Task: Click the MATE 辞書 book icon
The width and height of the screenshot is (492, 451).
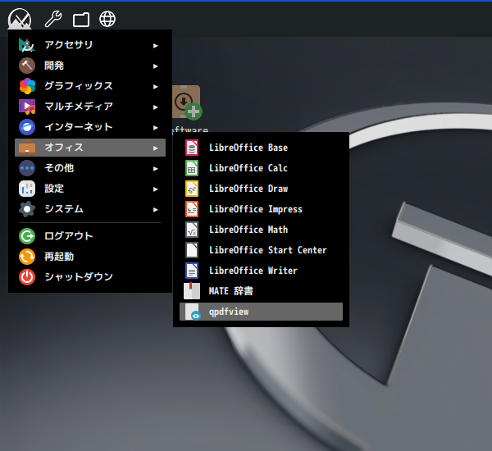Action: pyautogui.click(x=192, y=291)
